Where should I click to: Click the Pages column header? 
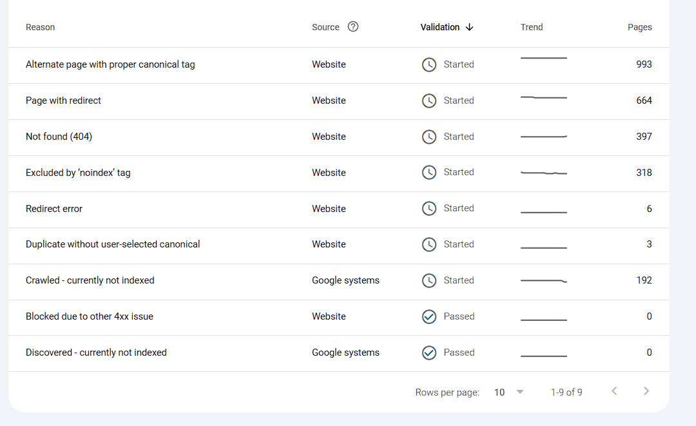click(639, 27)
